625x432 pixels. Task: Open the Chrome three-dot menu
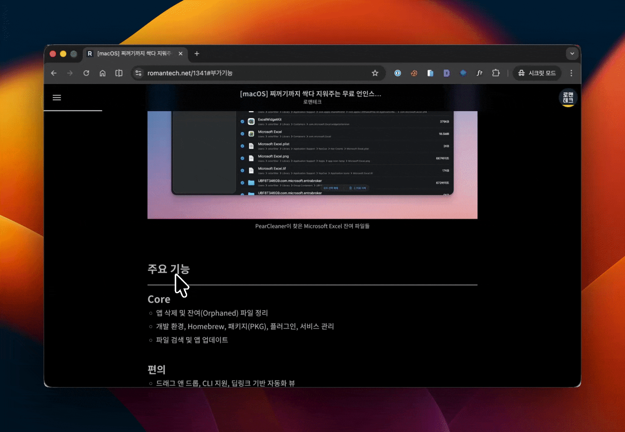point(571,73)
